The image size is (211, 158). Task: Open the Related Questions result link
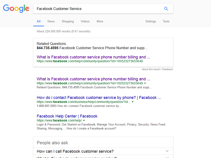92,57
